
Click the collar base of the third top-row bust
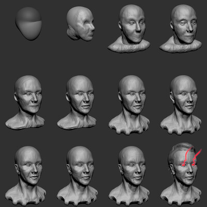click(x=129, y=46)
